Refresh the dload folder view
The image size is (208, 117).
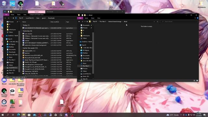[x=157, y=22]
